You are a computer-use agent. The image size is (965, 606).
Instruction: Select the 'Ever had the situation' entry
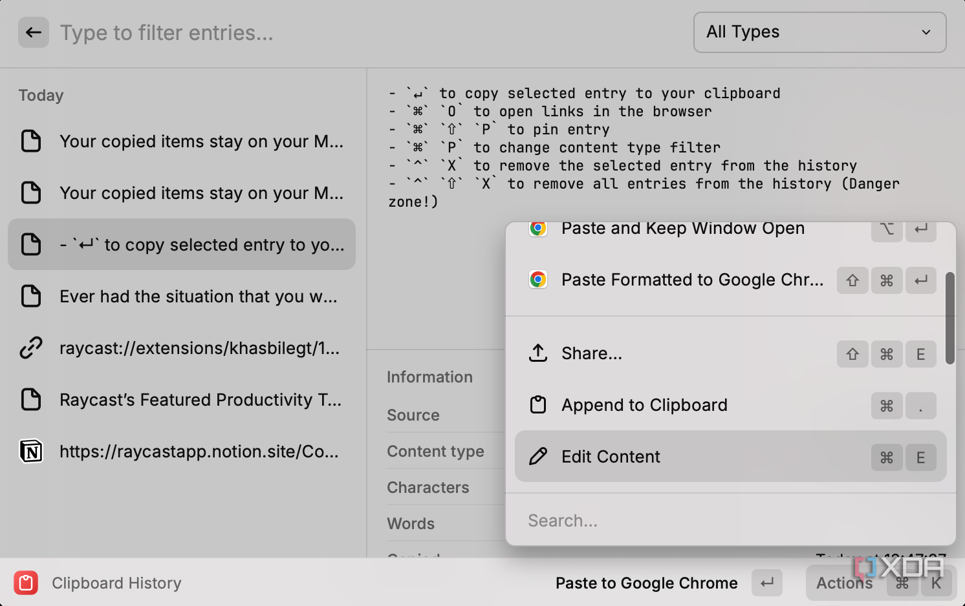pos(182,296)
